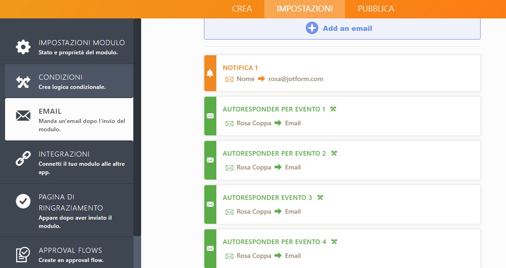Go to Pagina di Ringraziamento settings
The height and width of the screenshot is (268, 506).
(x=69, y=210)
